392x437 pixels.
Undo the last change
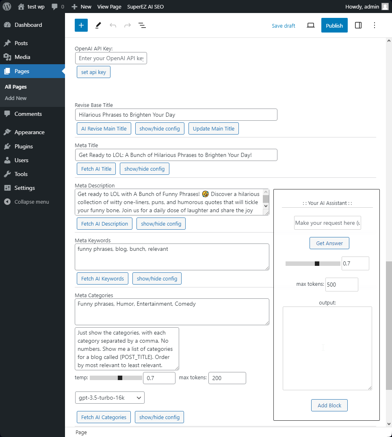113,25
